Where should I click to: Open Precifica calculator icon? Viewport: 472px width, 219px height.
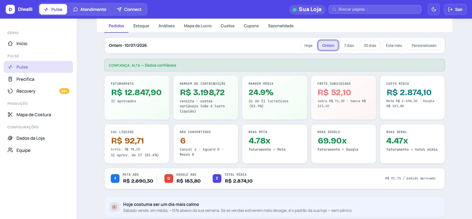(10, 79)
